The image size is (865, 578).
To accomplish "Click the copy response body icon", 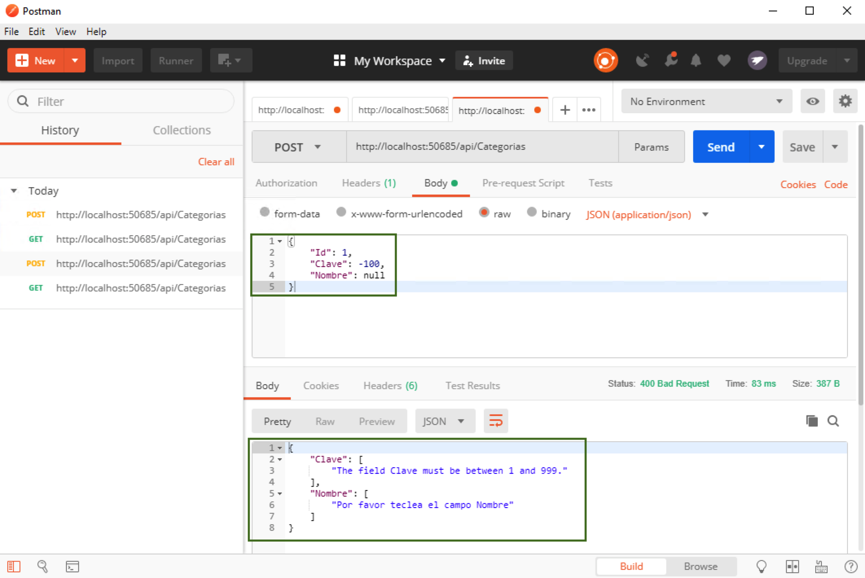I will [x=812, y=420].
